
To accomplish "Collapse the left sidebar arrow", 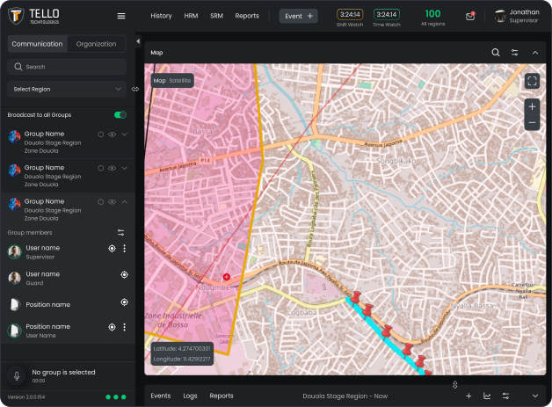I will [138, 41].
